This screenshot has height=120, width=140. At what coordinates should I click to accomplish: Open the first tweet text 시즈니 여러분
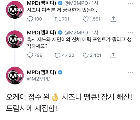[63, 10]
